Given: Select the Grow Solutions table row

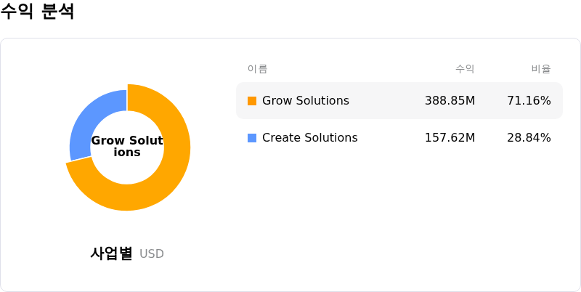Looking at the screenshot, I should point(399,100).
